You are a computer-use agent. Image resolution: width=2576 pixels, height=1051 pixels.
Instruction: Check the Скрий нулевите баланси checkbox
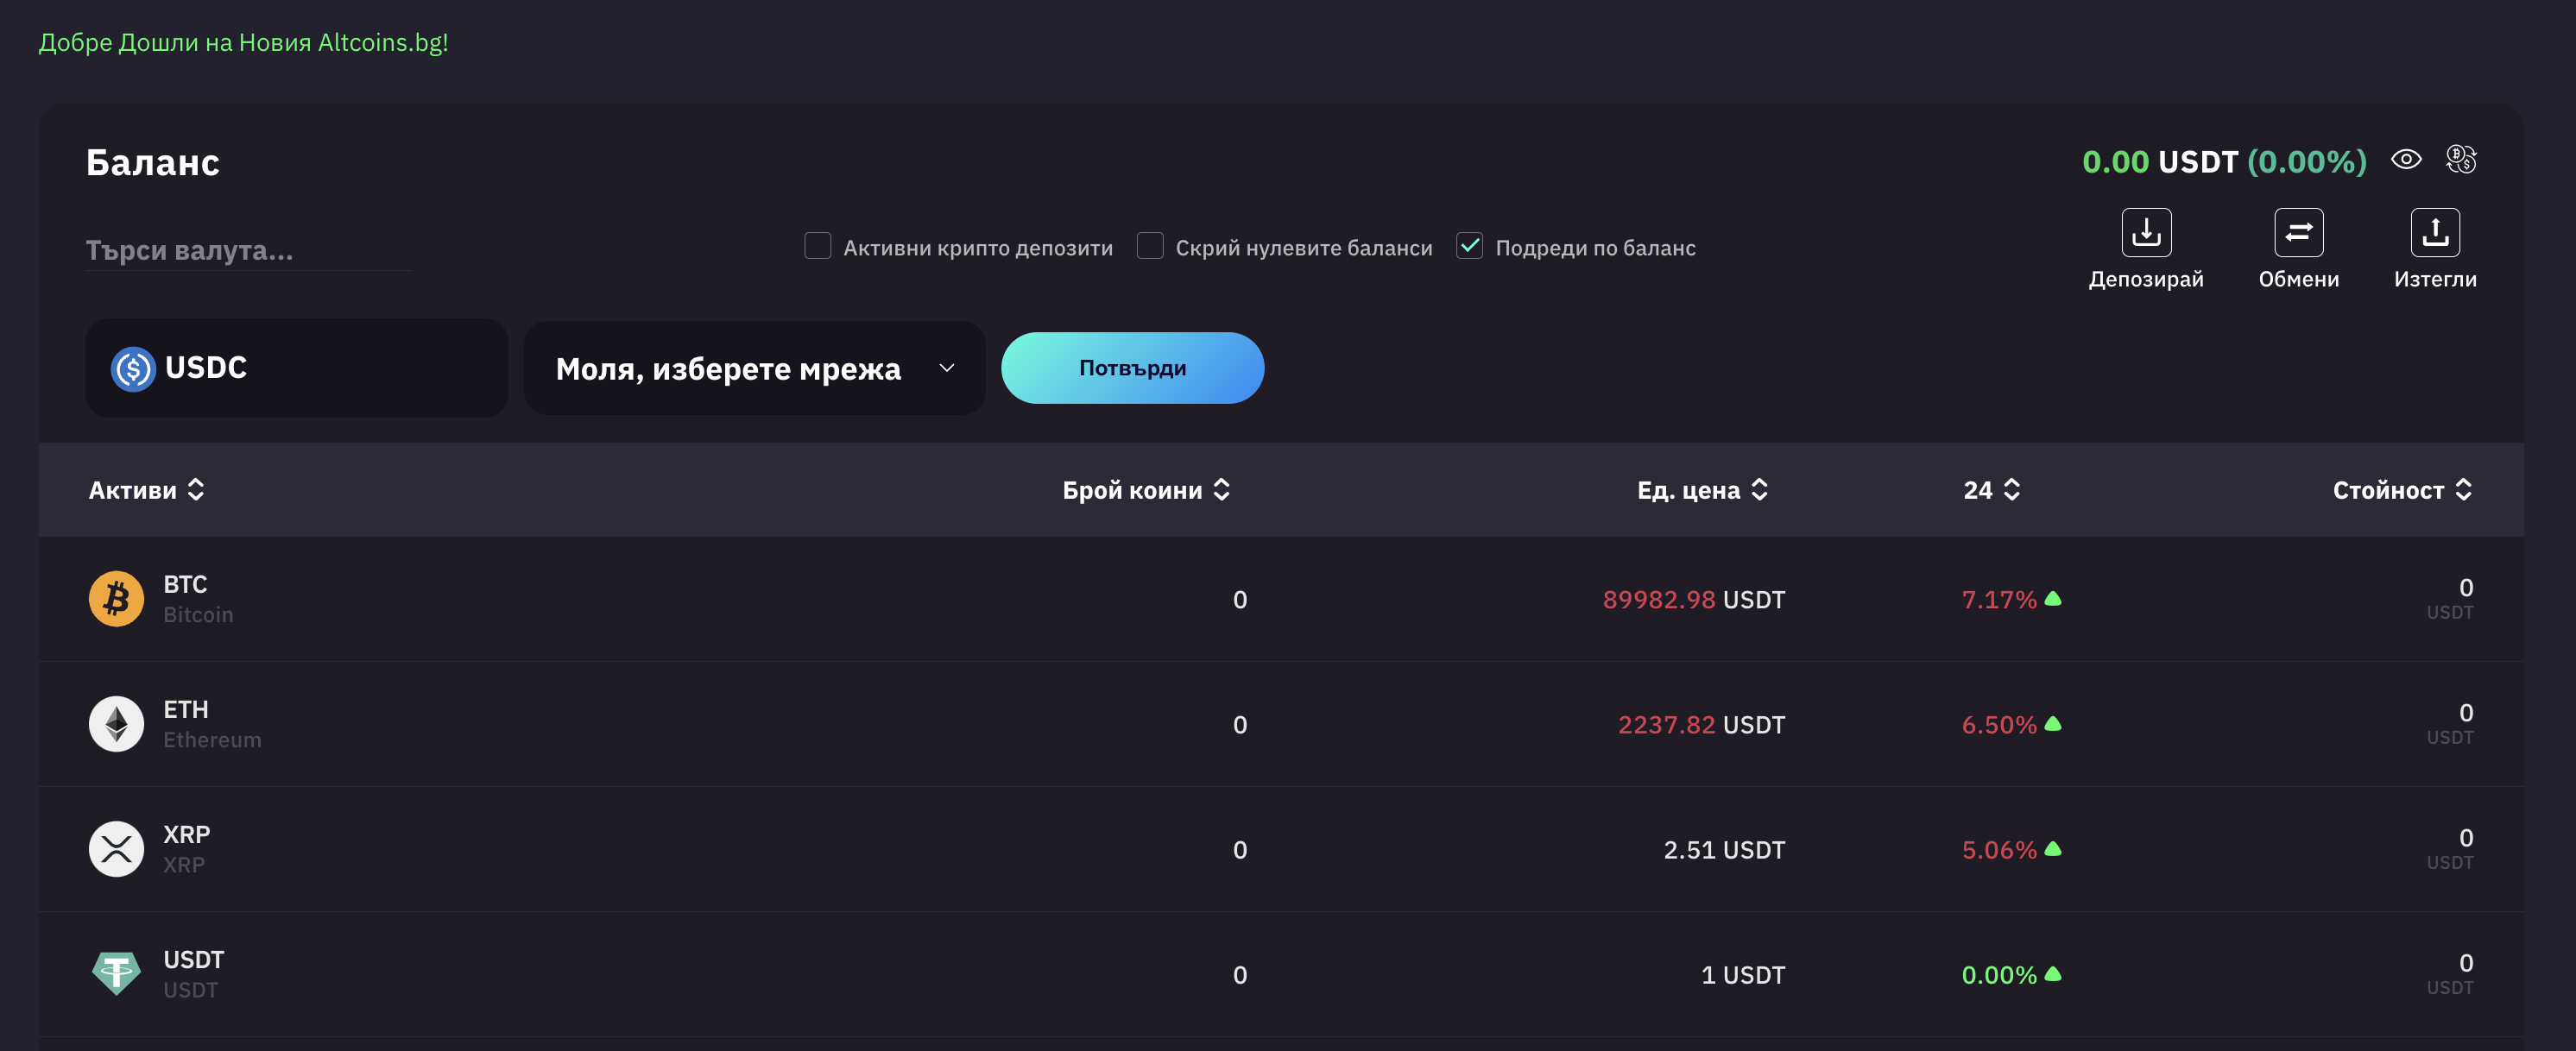click(1150, 246)
